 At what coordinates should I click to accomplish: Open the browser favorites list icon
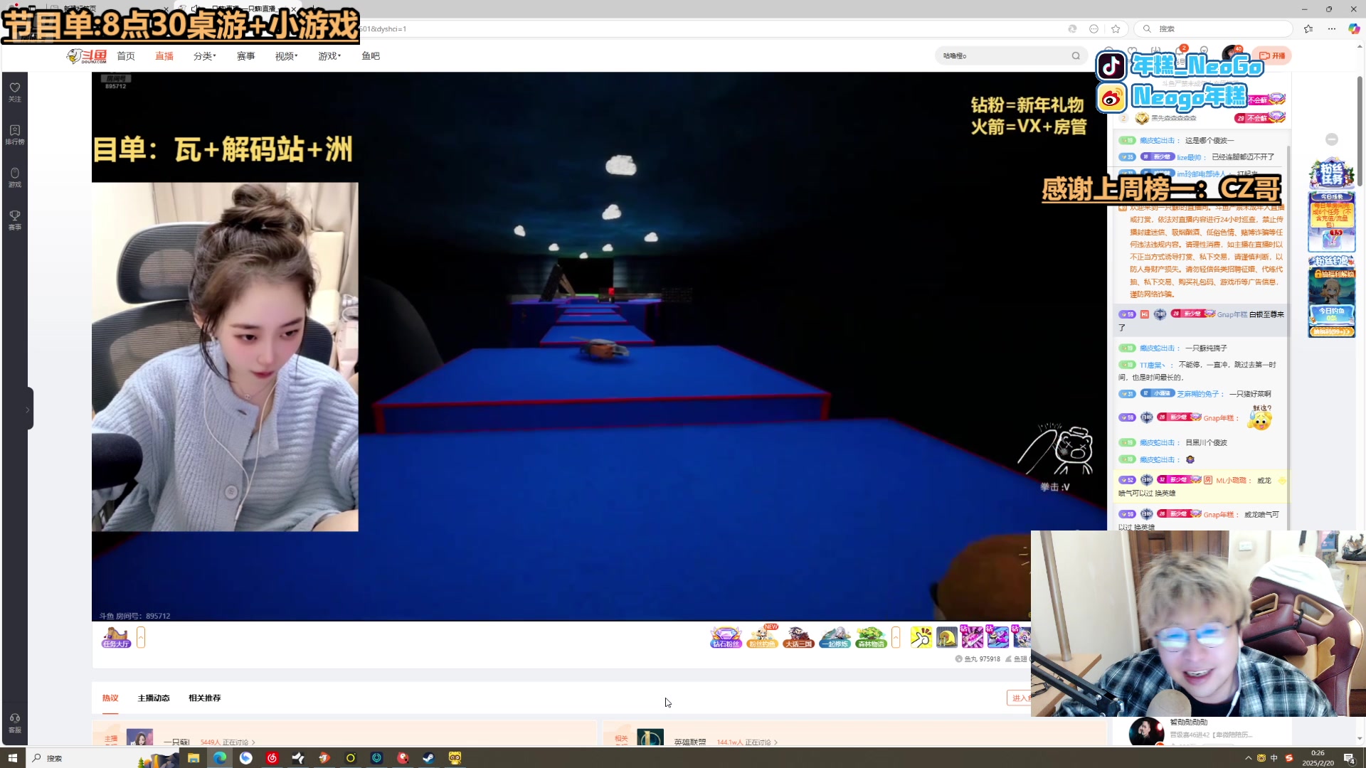click(1308, 29)
